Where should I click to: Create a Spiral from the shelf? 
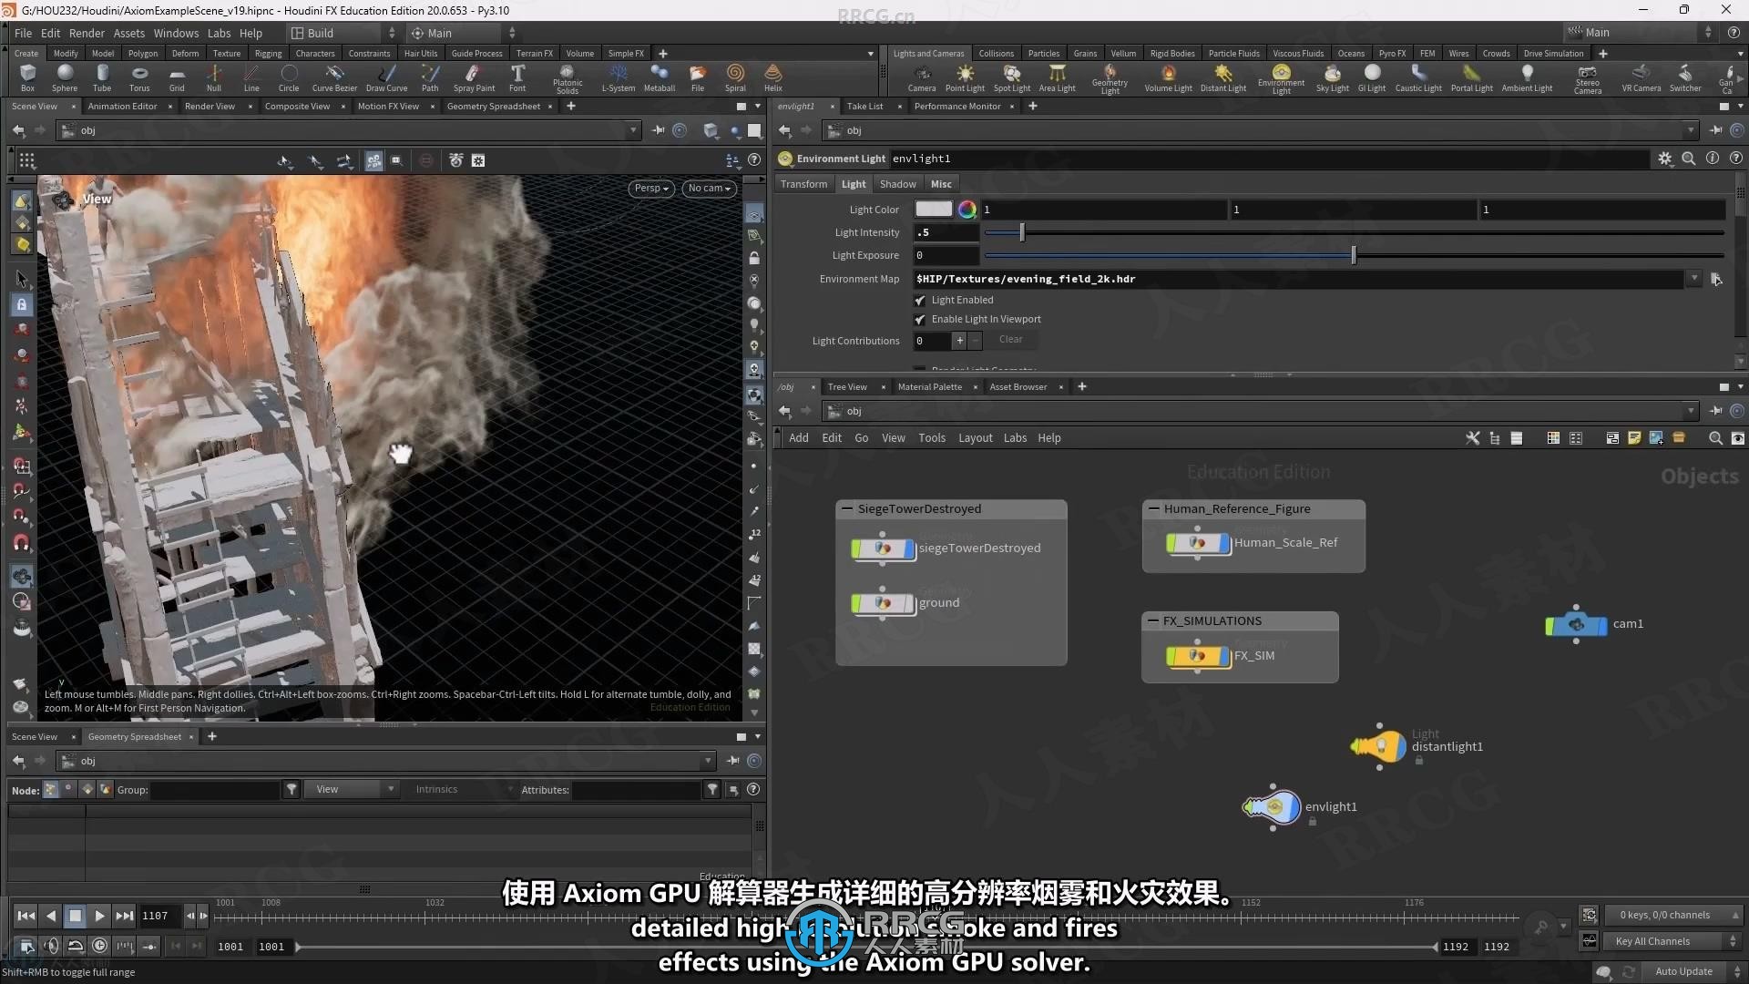pyautogui.click(x=735, y=77)
